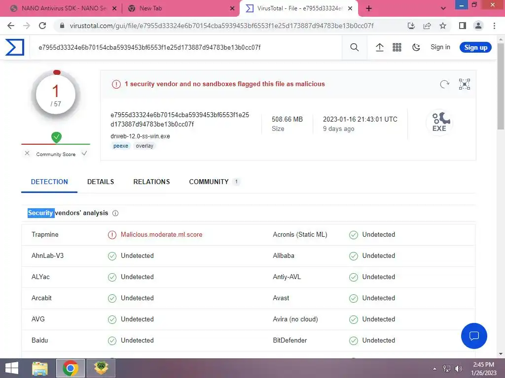Toggle dark mode moon icon

[416, 47]
